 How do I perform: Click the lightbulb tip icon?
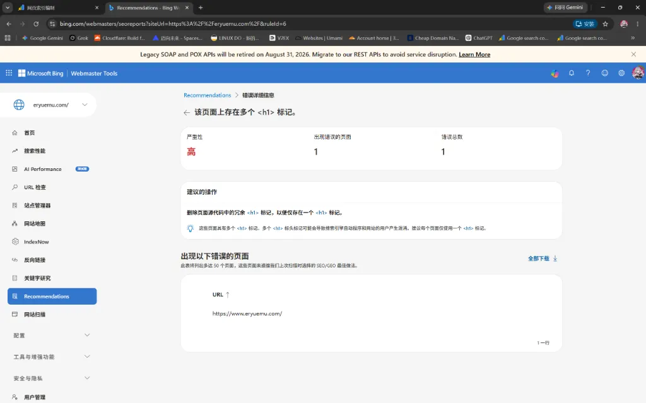tap(190, 228)
